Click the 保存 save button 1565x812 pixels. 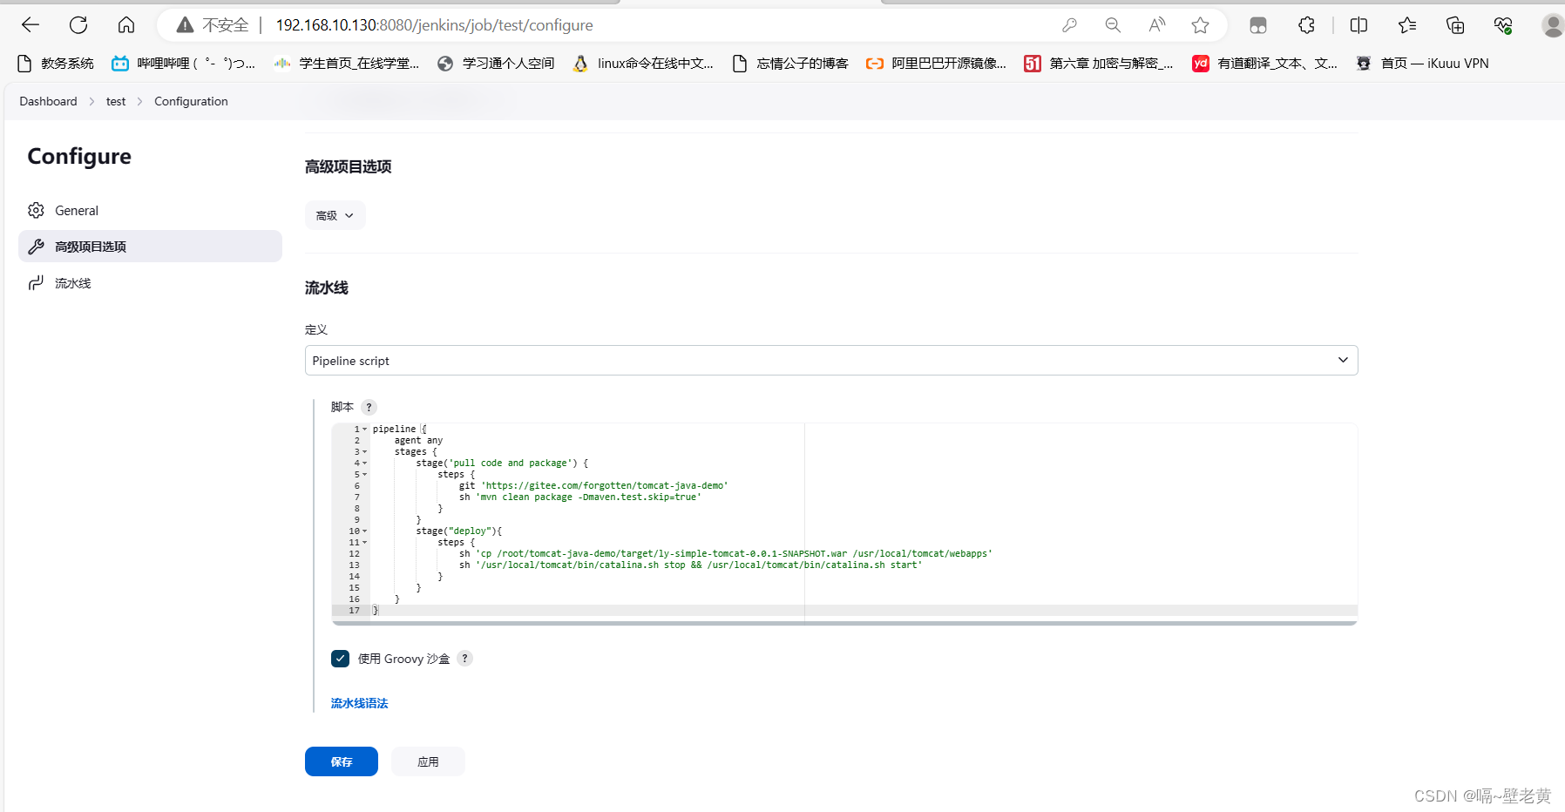(342, 761)
